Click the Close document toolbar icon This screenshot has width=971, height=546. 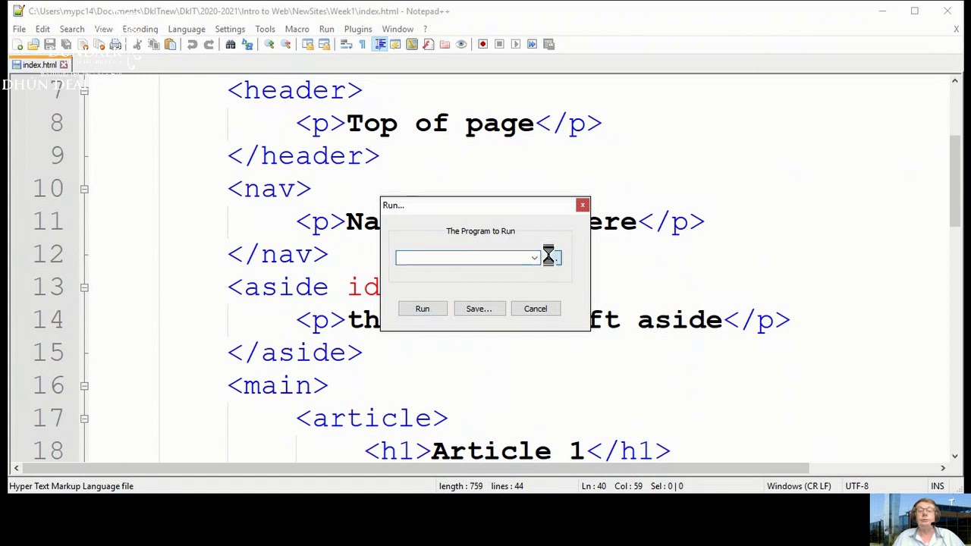(x=83, y=45)
